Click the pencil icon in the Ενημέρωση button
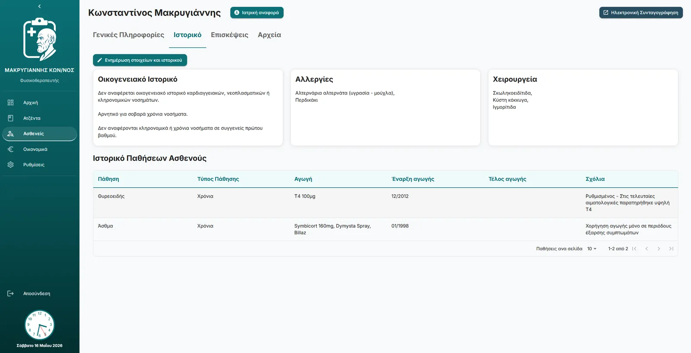Viewport: 691px width, 353px height. point(100,60)
